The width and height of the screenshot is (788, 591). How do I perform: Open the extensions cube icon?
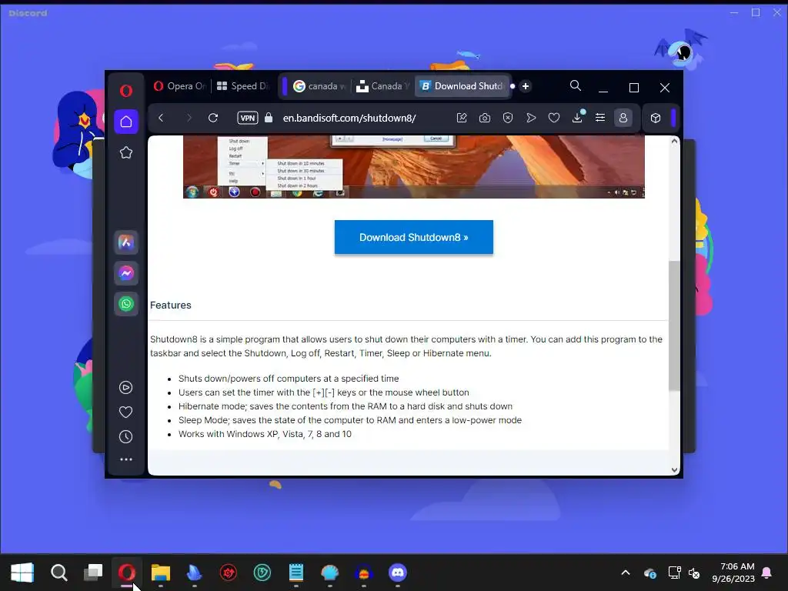click(656, 118)
